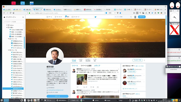The height and width of the screenshot is (102, 181).
Task: Go to the Firefox home page icon
Action: pos(14,13)
